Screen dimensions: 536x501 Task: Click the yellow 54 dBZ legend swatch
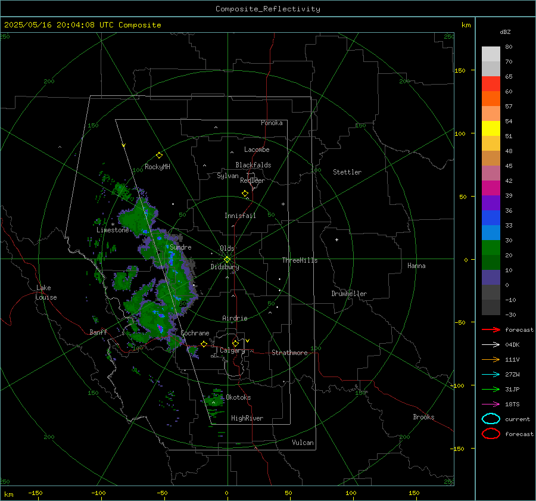(x=491, y=128)
